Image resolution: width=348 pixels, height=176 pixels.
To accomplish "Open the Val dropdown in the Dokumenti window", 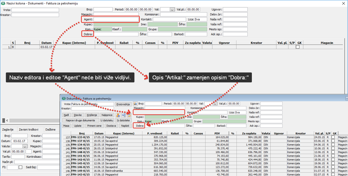I will pos(215,104).
